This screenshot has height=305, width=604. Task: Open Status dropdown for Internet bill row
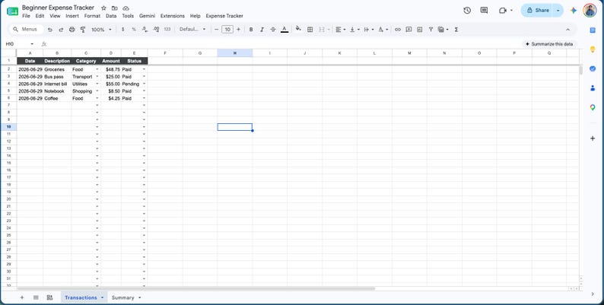pyautogui.click(x=144, y=84)
